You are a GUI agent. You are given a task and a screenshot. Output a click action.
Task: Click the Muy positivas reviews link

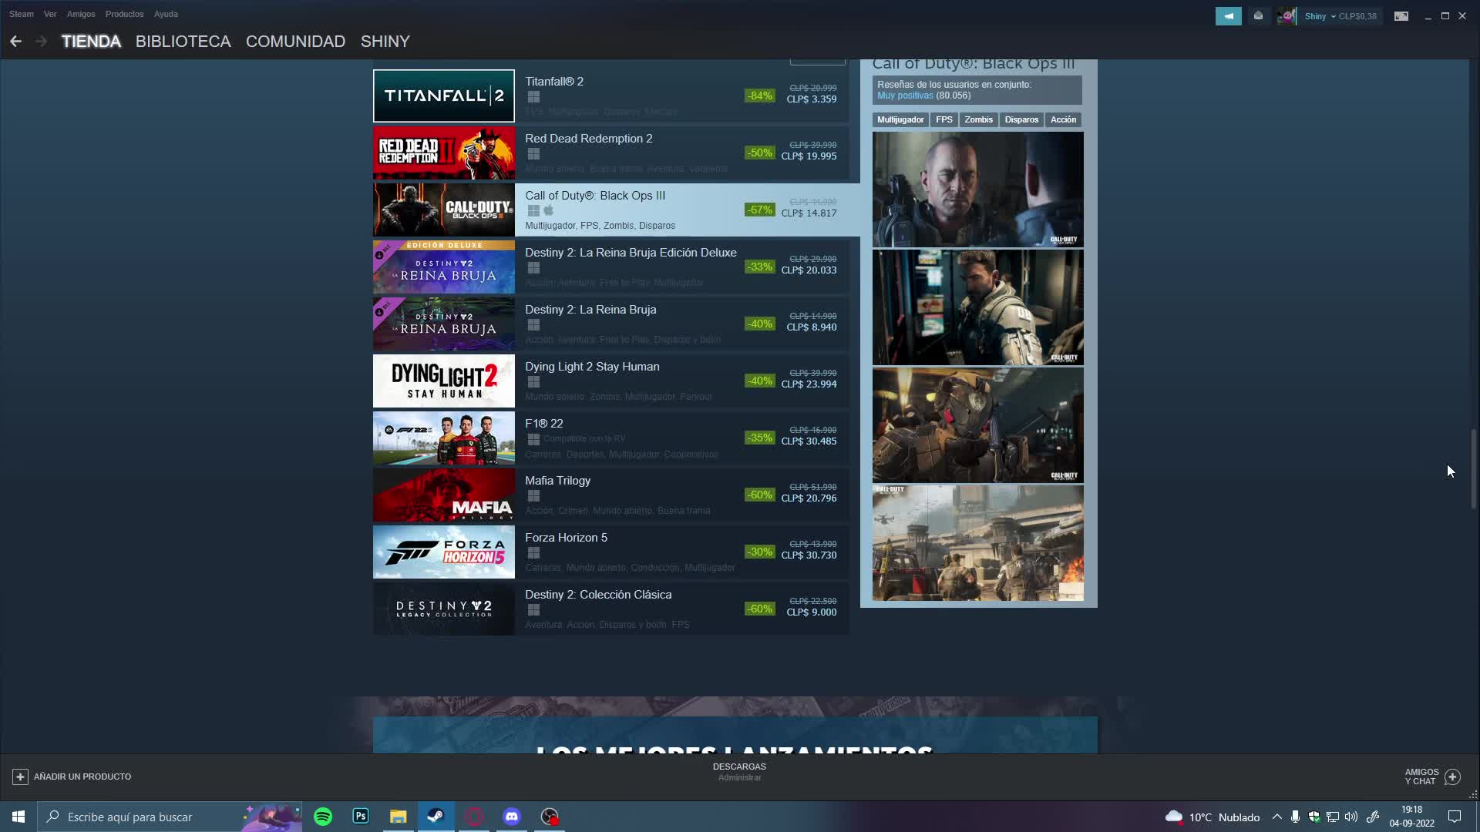pyautogui.click(x=905, y=96)
